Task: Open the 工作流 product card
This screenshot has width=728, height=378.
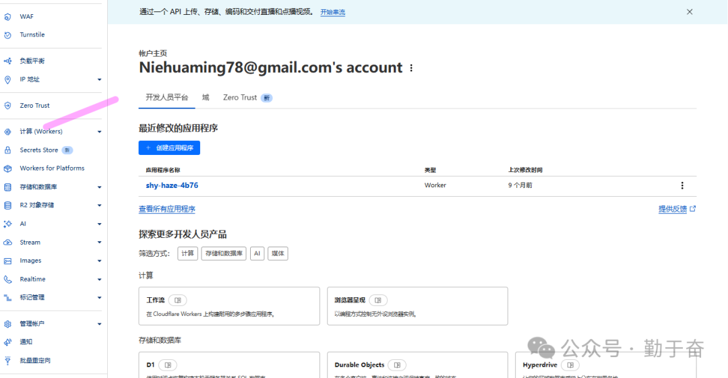Action: (x=229, y=306)
